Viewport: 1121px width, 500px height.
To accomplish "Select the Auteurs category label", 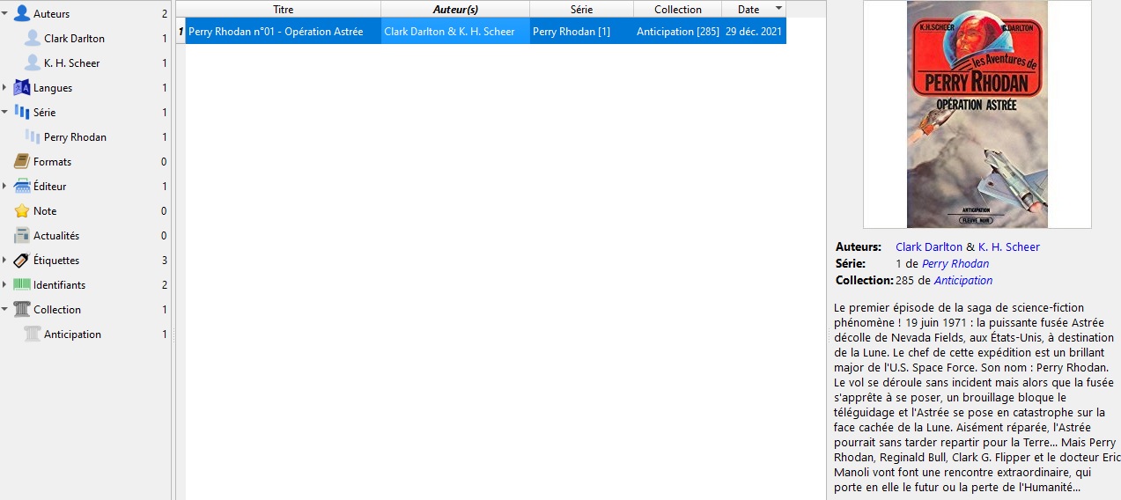I will (51, 13).
